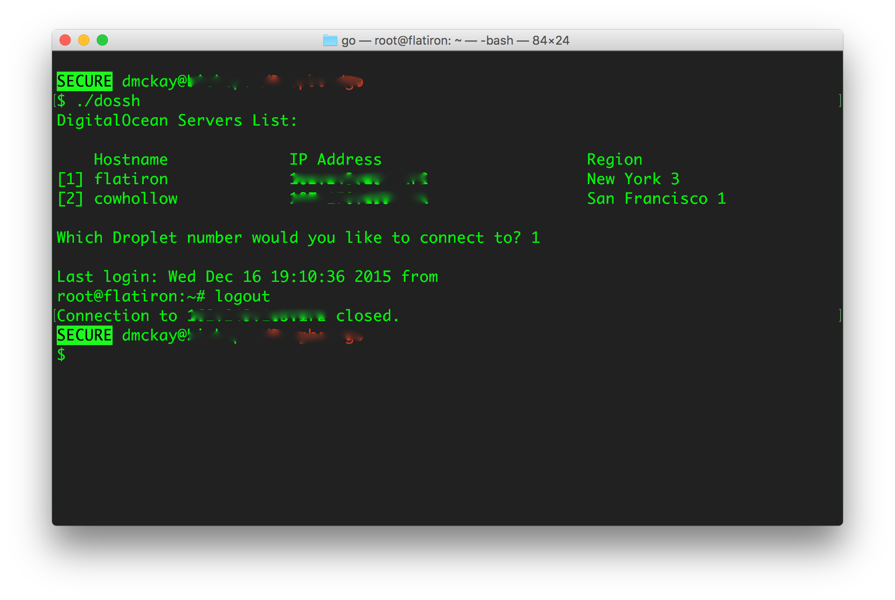Select the cowhollow hostname entry

click(x=135, y=199)
